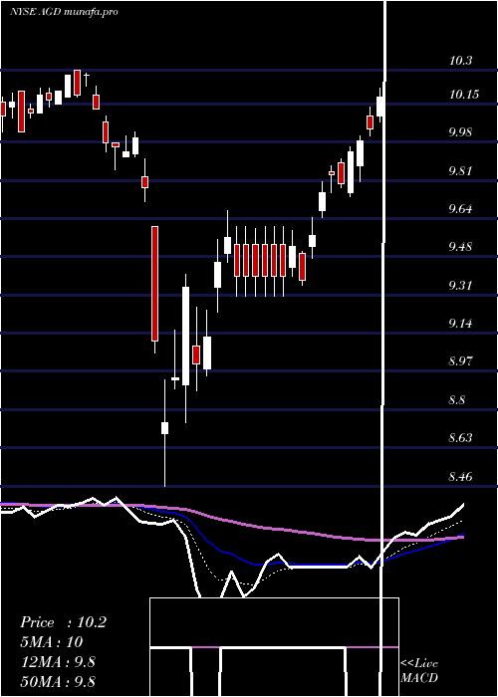Click the <<Live MACD label

(x=419, y=670)
